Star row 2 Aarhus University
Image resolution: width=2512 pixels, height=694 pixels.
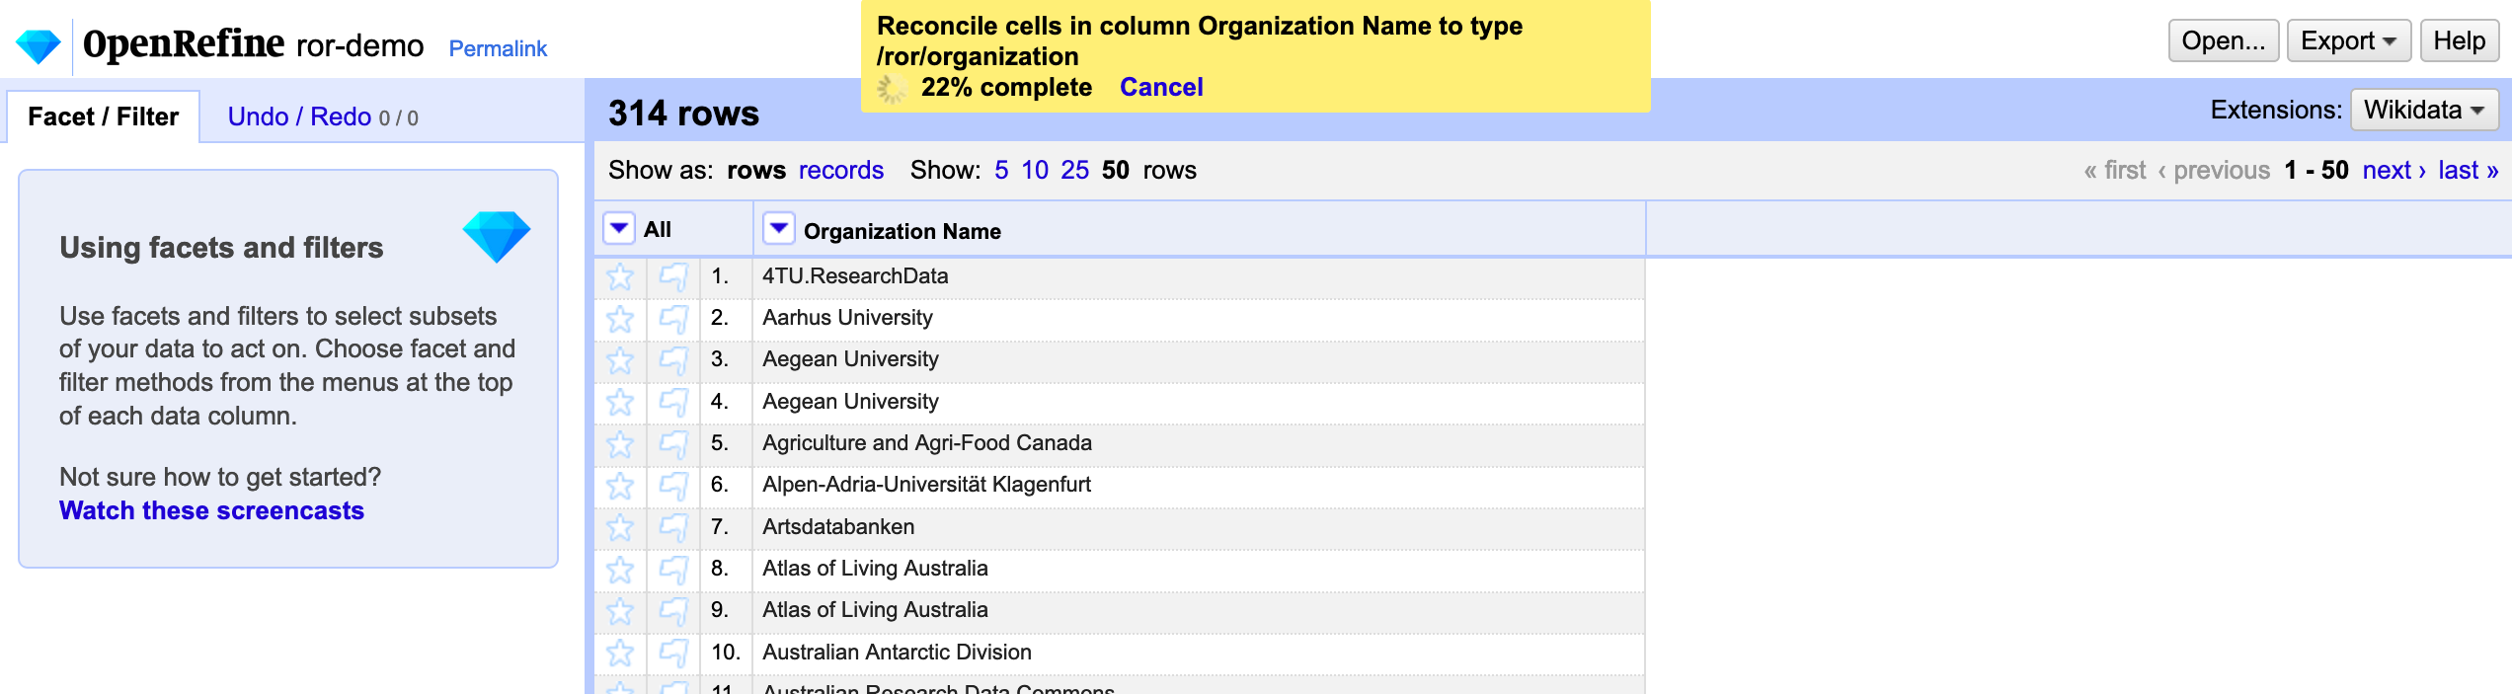tap(620, 318)
